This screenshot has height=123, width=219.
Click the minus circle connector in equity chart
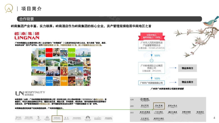coord(152,61)
